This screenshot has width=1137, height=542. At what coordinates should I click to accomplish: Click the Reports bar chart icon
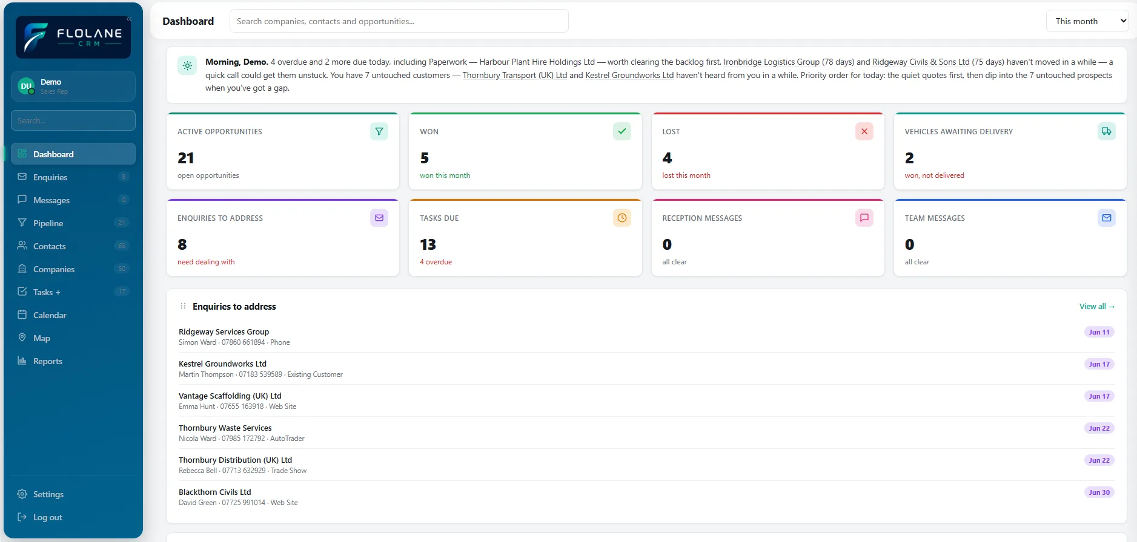(22, 361)
